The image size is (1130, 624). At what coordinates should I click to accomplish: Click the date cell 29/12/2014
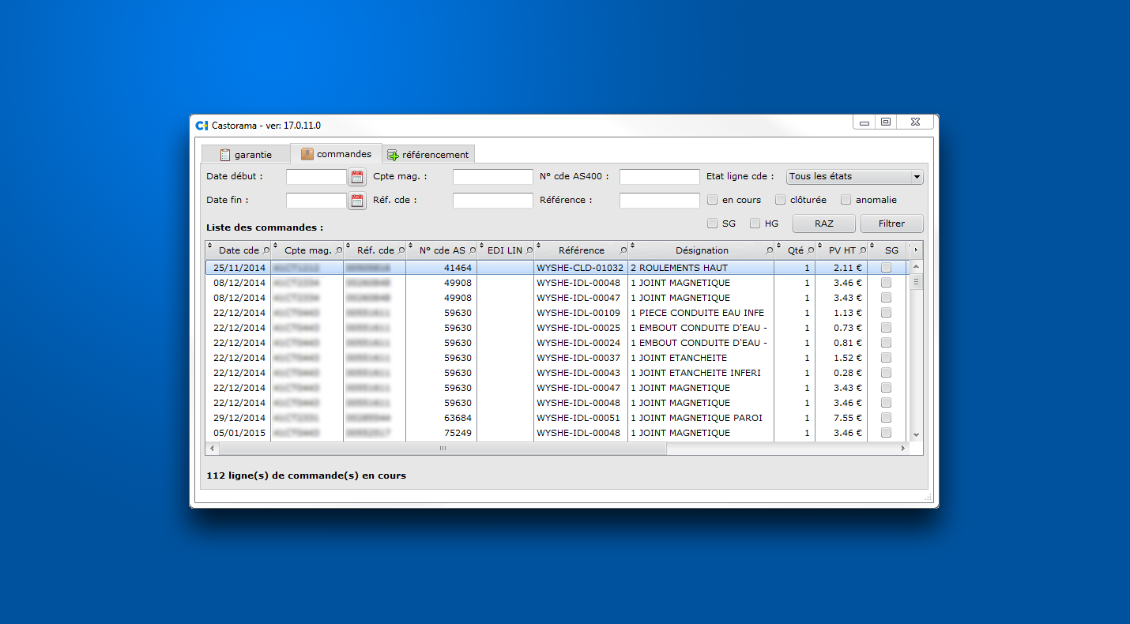[x=239, y=418]
